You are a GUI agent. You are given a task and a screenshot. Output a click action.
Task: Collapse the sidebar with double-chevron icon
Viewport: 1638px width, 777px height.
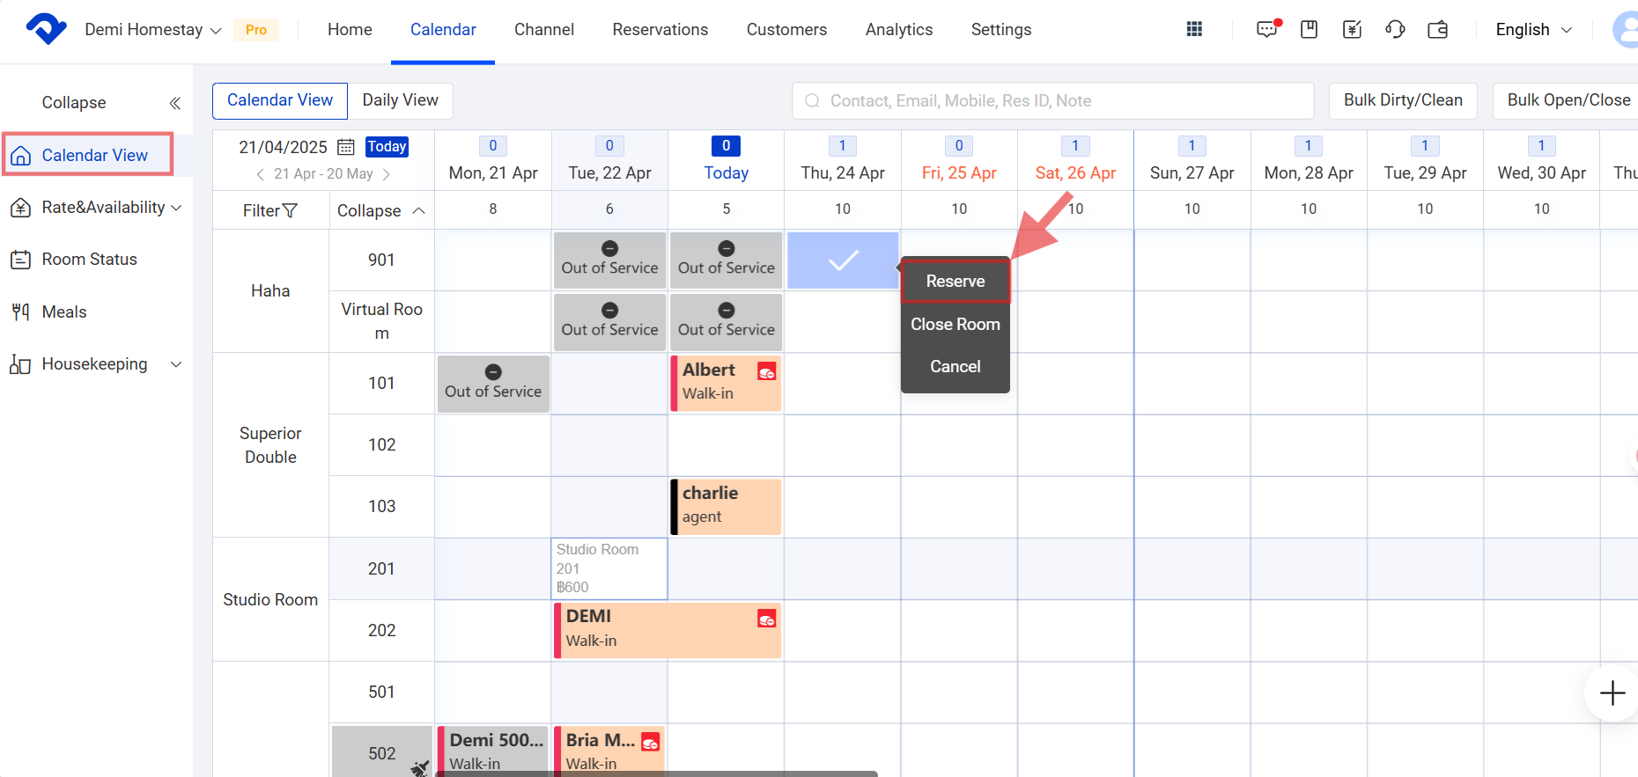point(174,103)
